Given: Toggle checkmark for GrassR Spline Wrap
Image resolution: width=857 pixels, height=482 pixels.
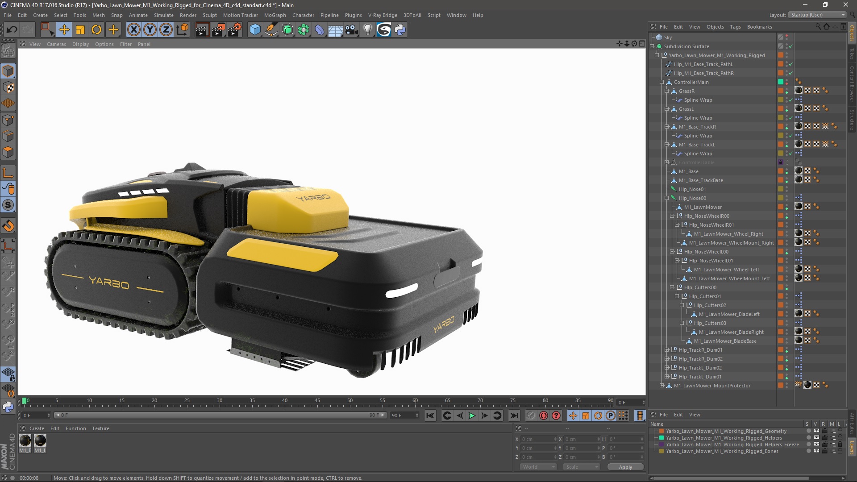Looking at the screenshot, I should (x=790, y=100).
